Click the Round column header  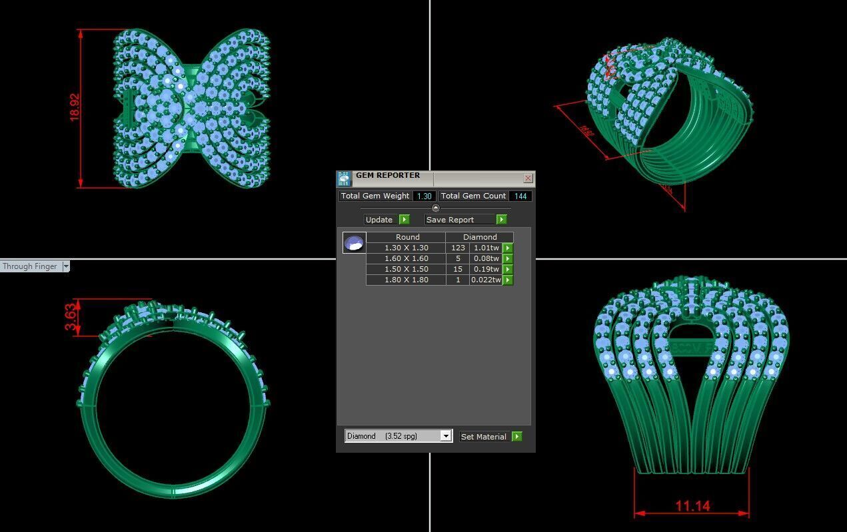click(407, 237)
